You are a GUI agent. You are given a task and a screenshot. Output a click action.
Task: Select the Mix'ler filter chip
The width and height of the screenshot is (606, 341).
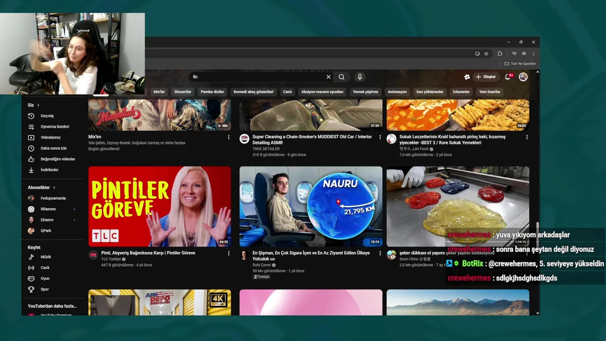point(159,92)
